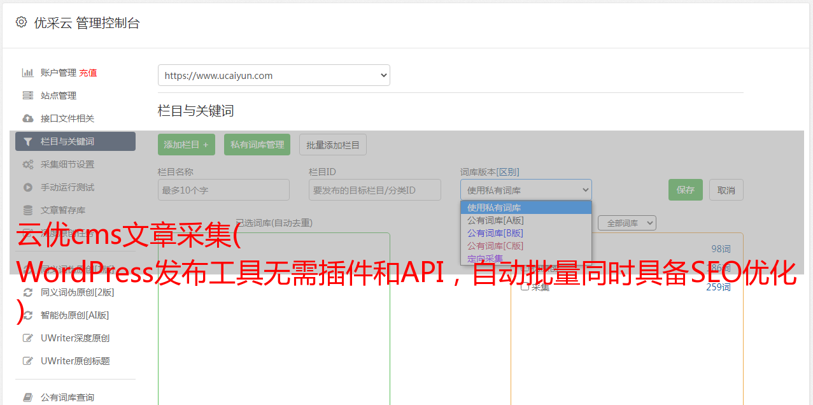Choose 公有词库[A版] in the dropdown list
Screen dimensions: 813x405
pyautogui.click(x=526, y=220)
